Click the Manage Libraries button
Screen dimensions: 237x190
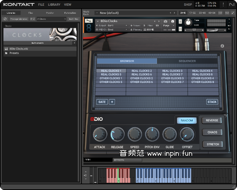(19, 19)
